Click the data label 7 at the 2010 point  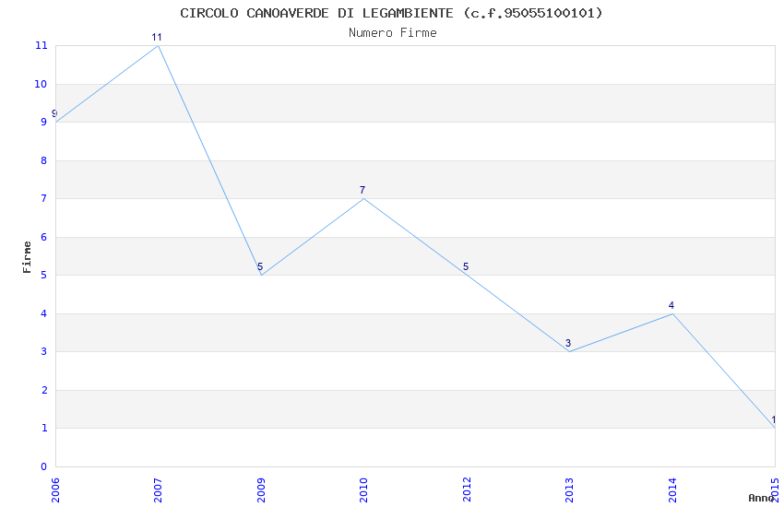click(362, 190)
